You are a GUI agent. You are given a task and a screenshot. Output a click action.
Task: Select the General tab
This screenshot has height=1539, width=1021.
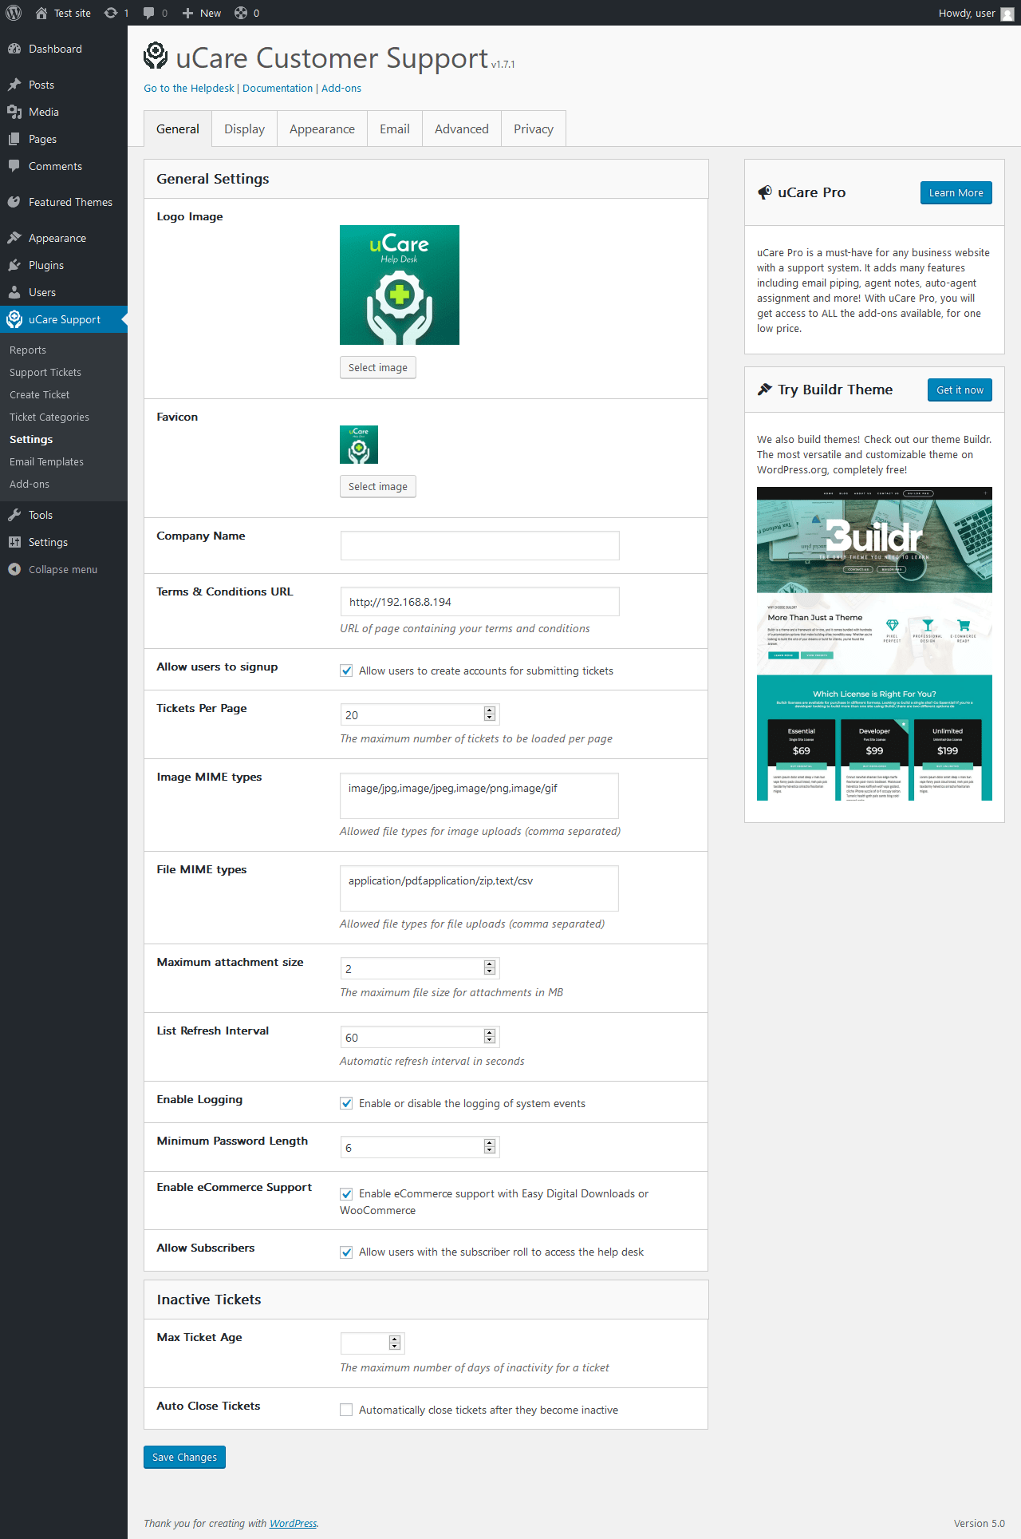(x=178, y=129)
